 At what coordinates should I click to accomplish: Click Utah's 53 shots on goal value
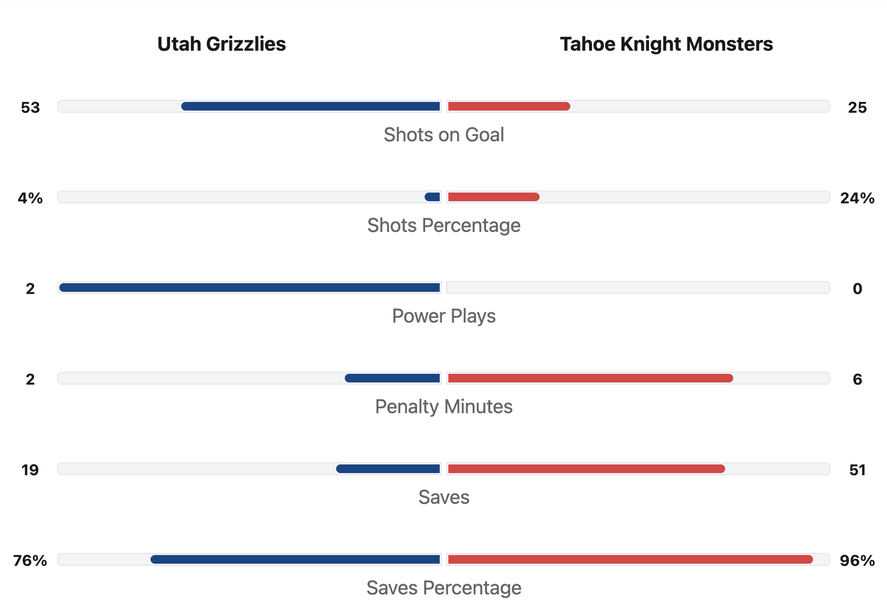coord(30,108)
